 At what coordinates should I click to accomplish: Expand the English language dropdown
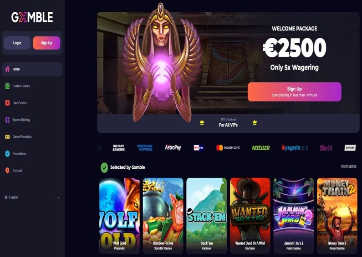(x=32, y=197)
